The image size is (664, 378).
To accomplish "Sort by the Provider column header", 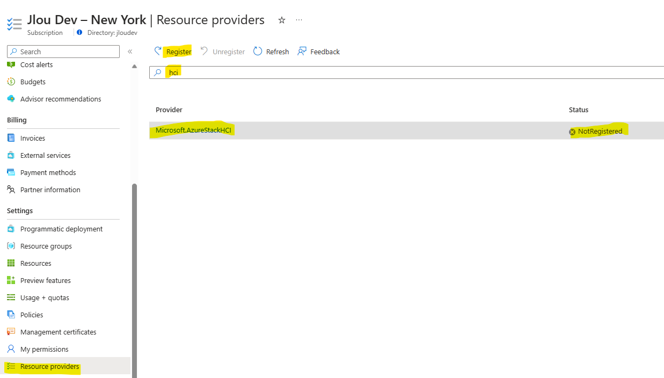I will [169, 110].
